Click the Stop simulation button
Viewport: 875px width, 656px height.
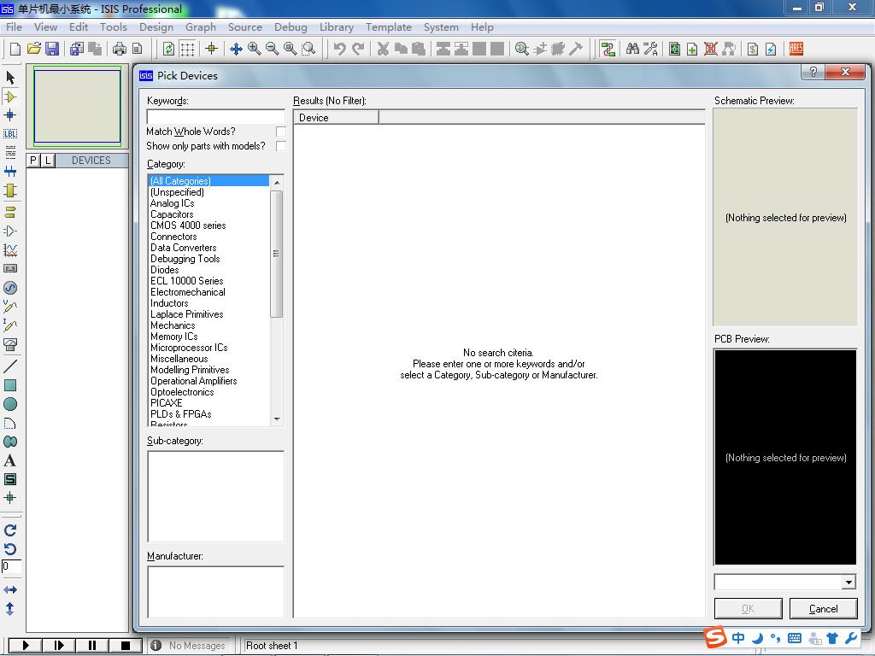click(x=126, y=646)
